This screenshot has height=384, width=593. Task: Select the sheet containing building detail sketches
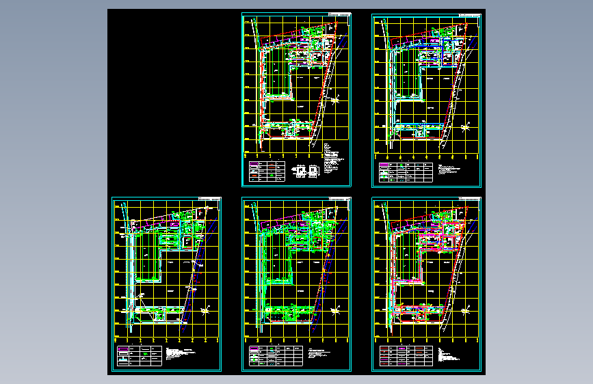(x=296, y=100)
